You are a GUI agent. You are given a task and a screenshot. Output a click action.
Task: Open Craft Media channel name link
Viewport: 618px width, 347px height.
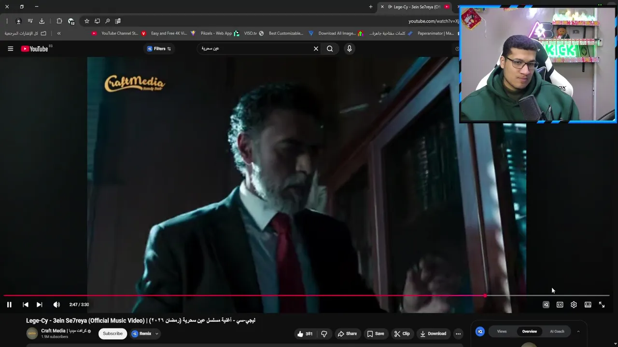63,331
